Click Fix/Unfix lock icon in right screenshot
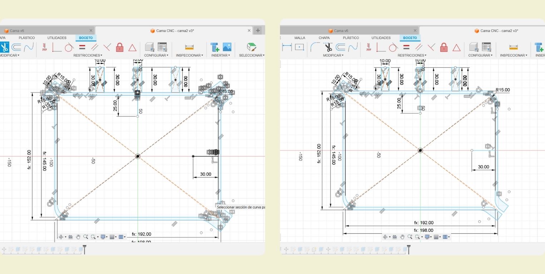The width and height of the screenshot is (545, 274). 444,47
